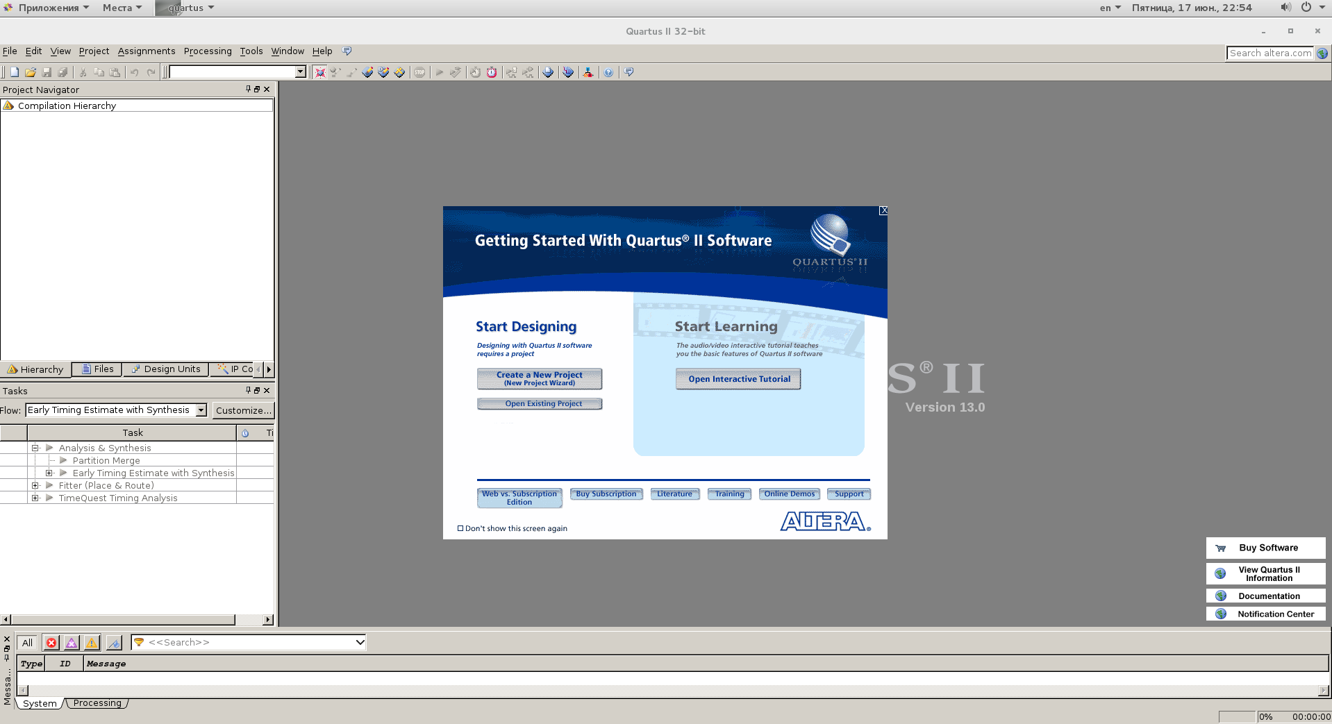Expand the Fitter (Place & Route) node
The width and height of the screenshot is (1332, 724).
(35, 485)
